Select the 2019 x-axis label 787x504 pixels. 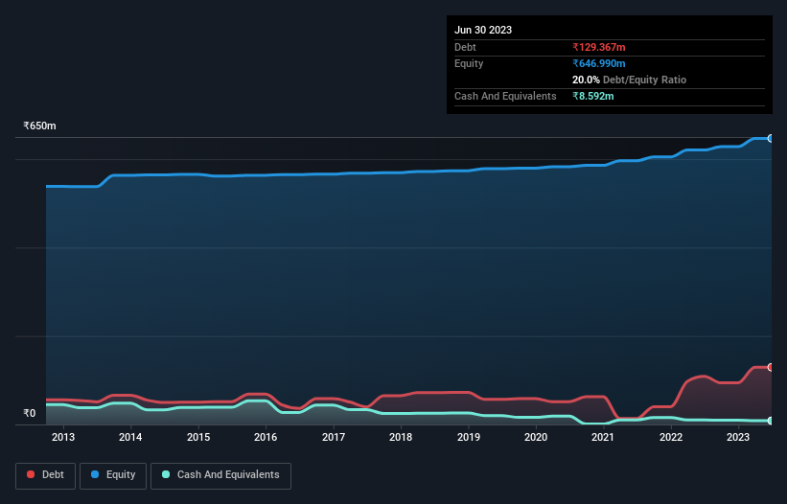(x=469, y=437)
